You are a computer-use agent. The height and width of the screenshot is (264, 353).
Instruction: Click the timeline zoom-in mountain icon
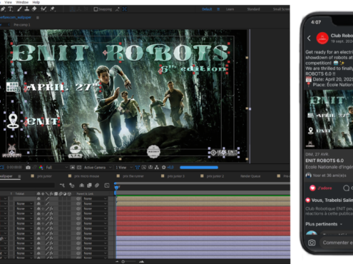141,262
